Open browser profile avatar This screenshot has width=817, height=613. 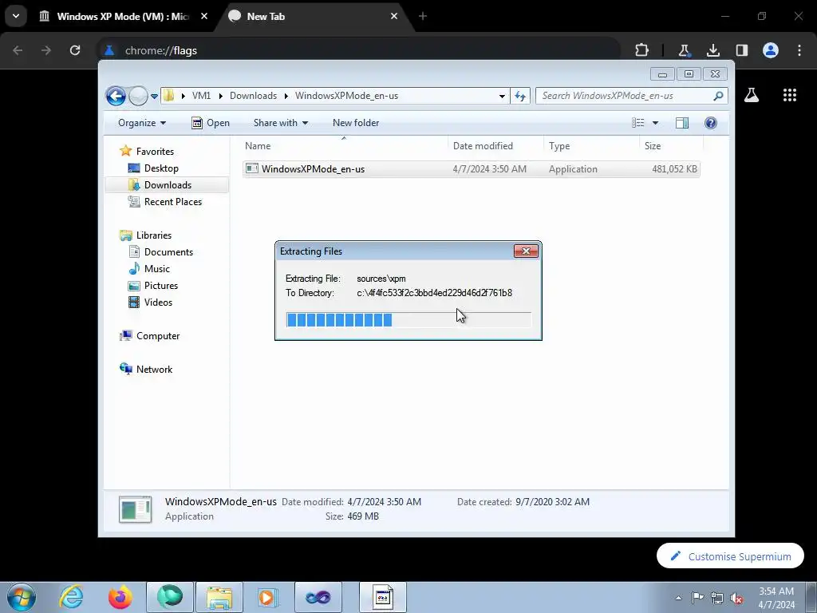click(771, 50)
